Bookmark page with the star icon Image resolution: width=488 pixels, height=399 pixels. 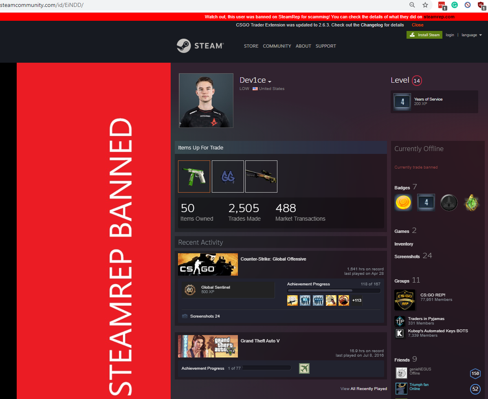(425, 5)
